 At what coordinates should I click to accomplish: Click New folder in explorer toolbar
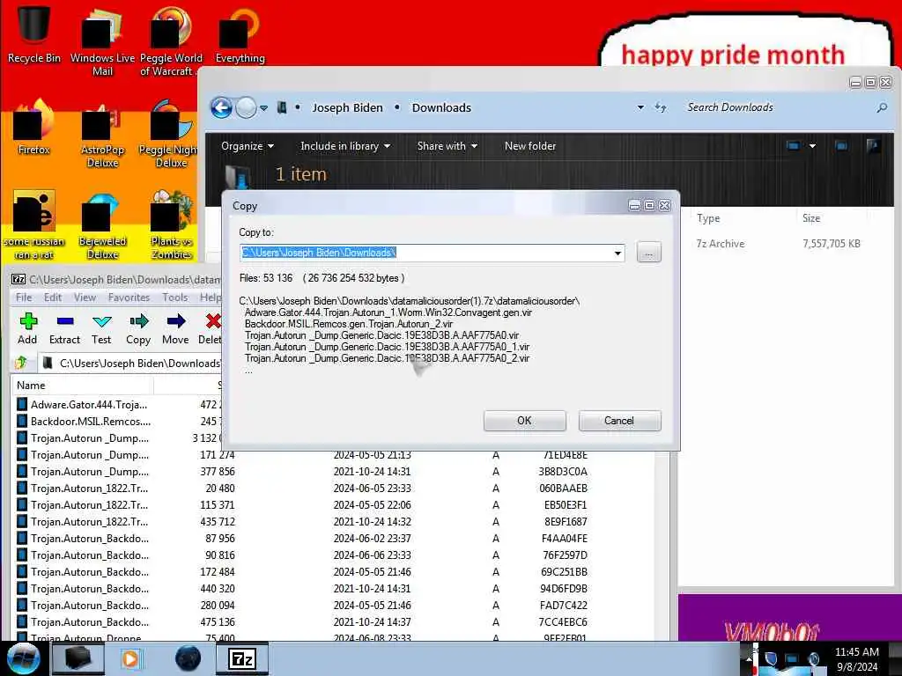[530, 146]
